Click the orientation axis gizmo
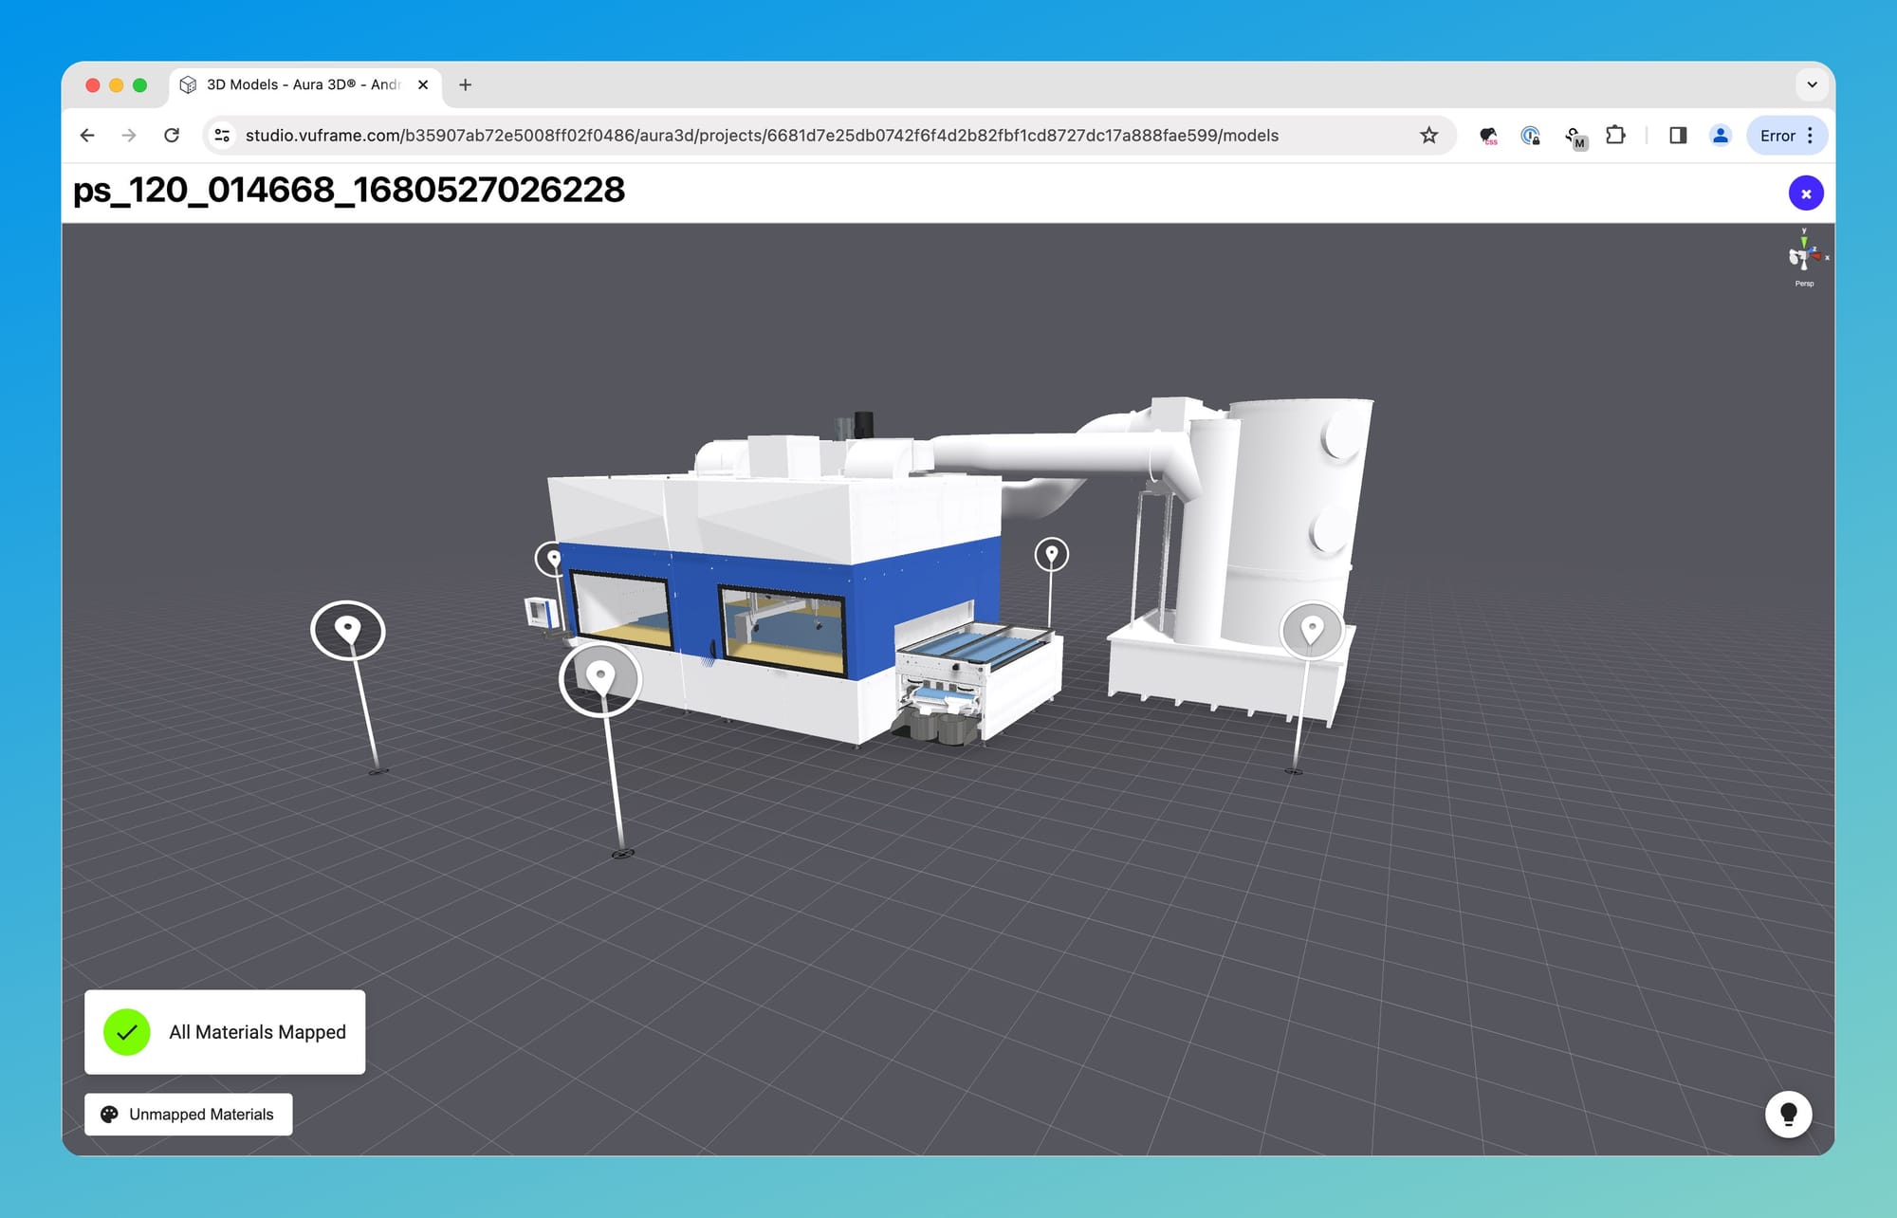 [x=1804, y=251]
